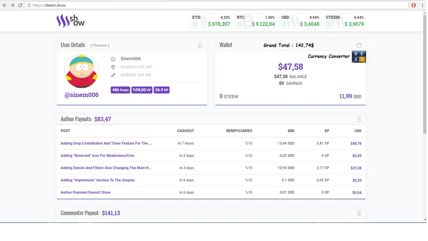
Task: Click the POST column header
Action: [x=65, y=131]
